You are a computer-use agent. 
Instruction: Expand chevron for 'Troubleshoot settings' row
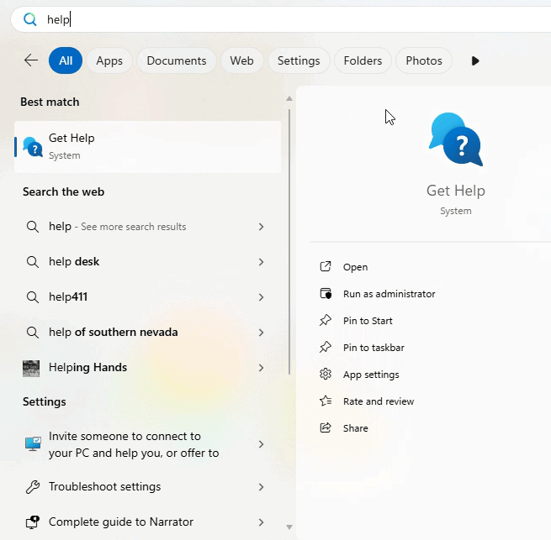pos(261,487)
